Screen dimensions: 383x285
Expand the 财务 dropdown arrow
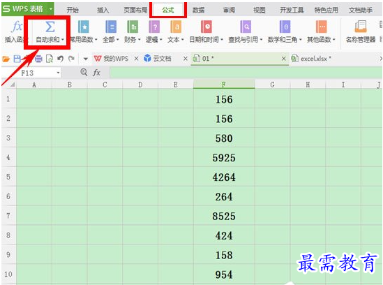(140, 40)
